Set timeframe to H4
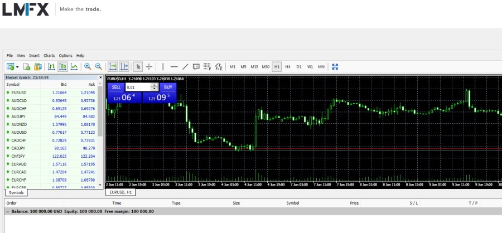 point(288,67)
